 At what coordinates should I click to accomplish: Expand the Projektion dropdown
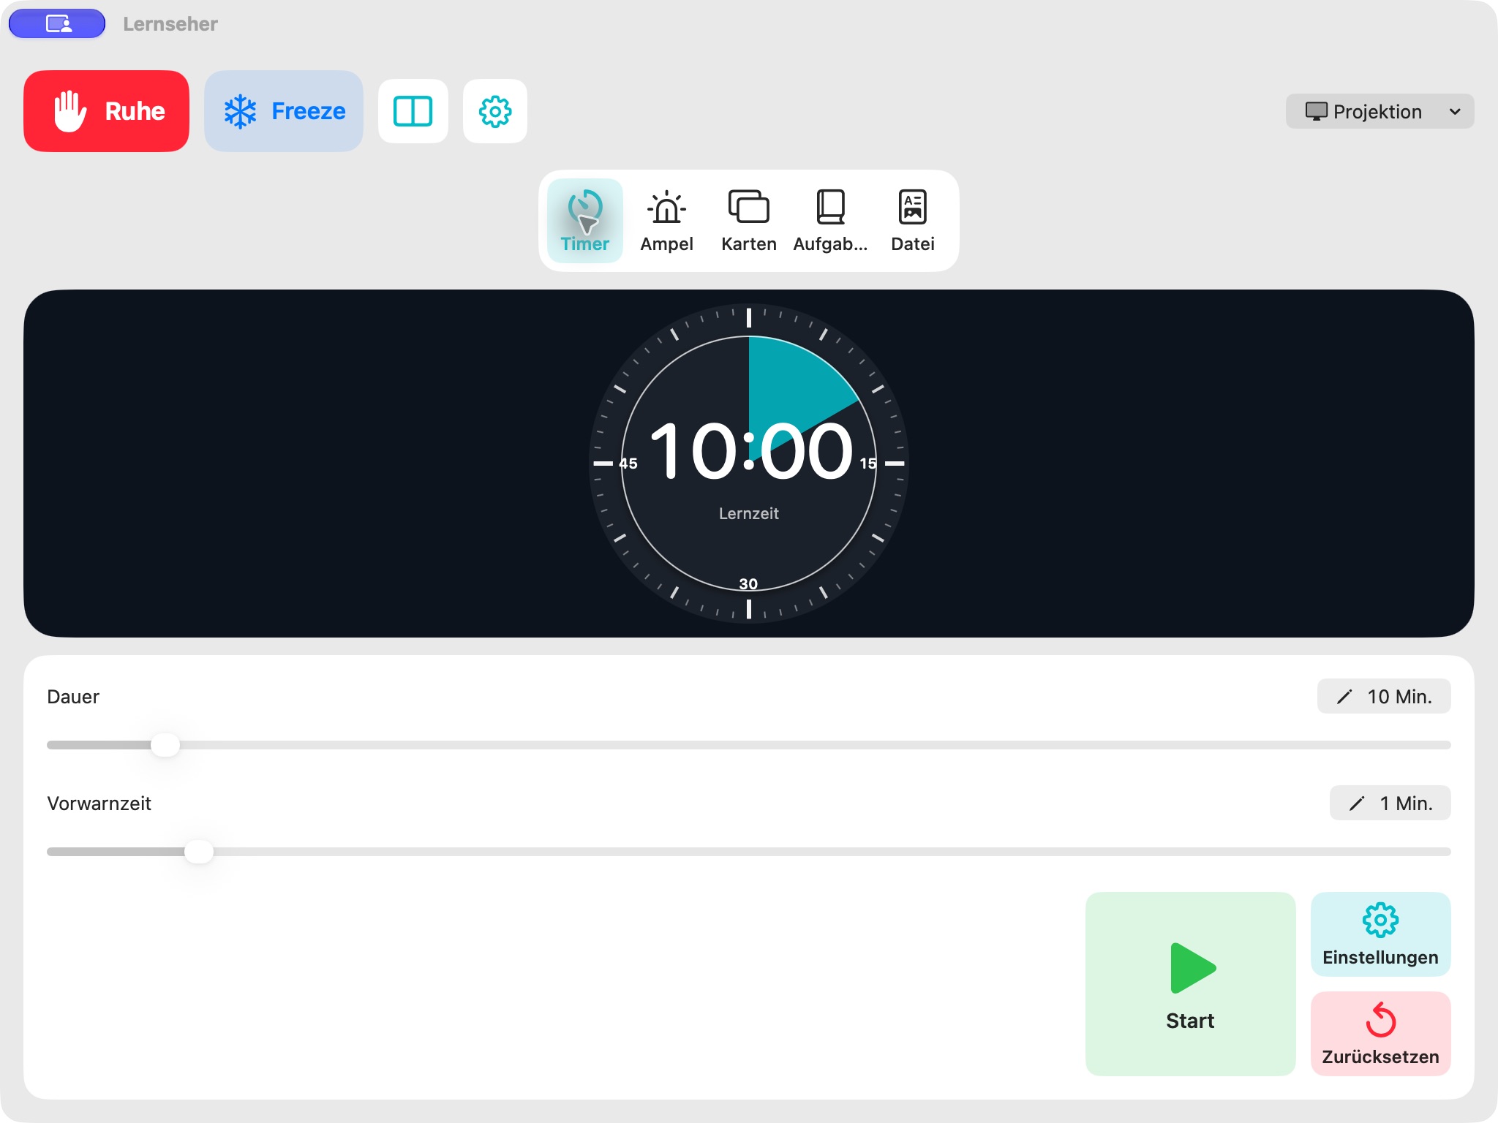[1380, 111]
